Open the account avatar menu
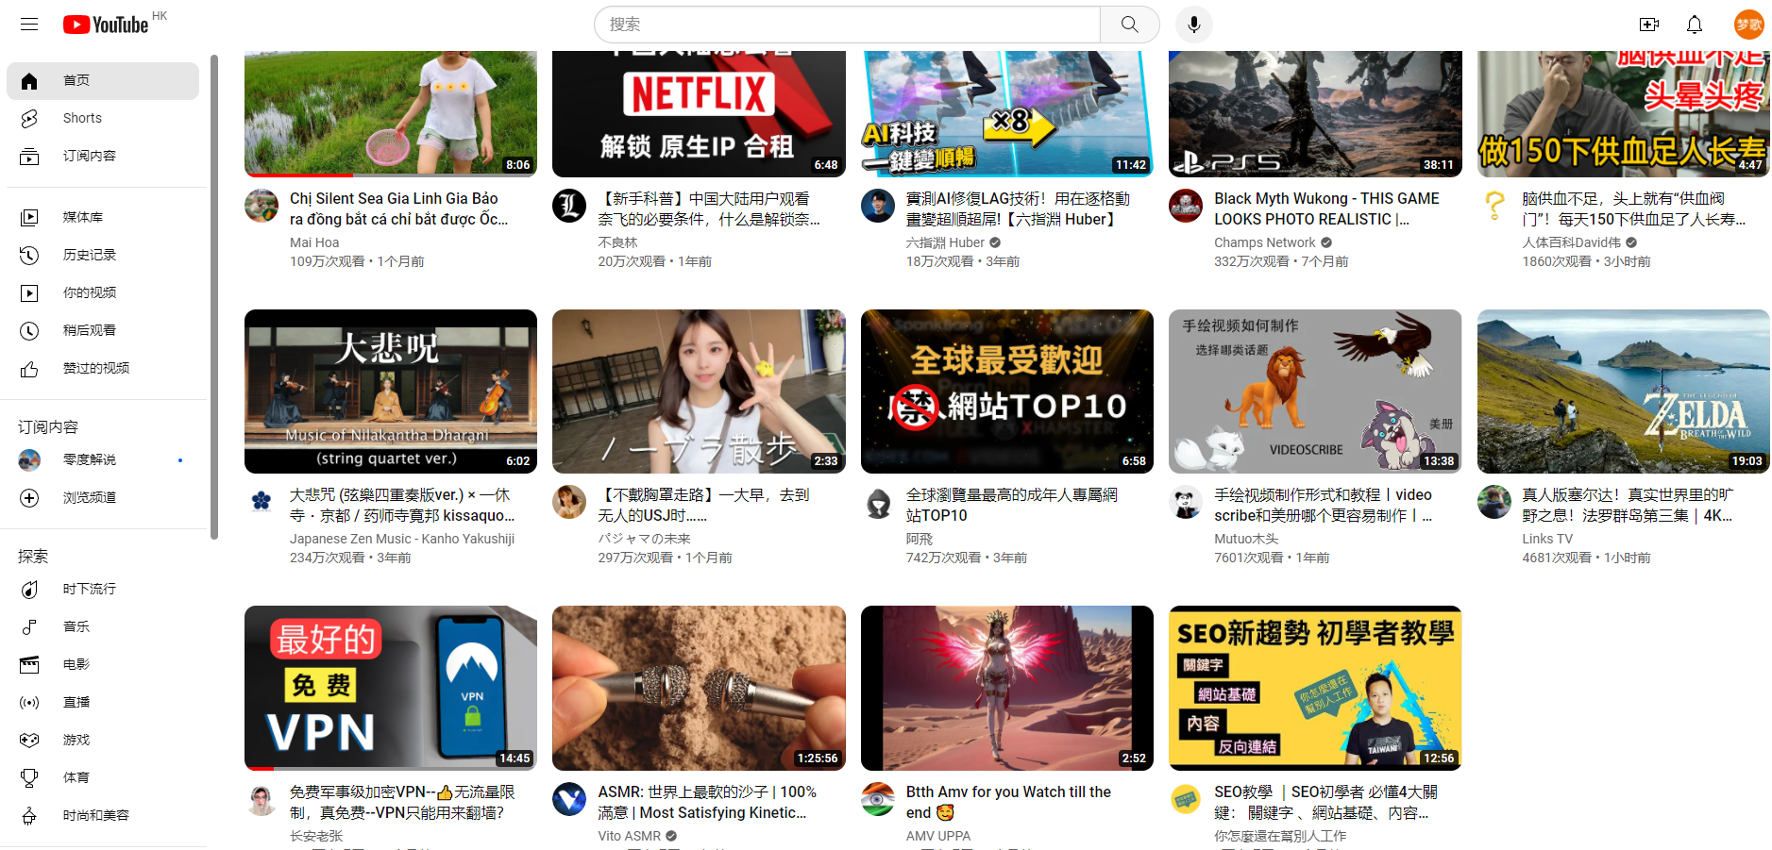The image size is (1772, 850). tap(1748, 25)
